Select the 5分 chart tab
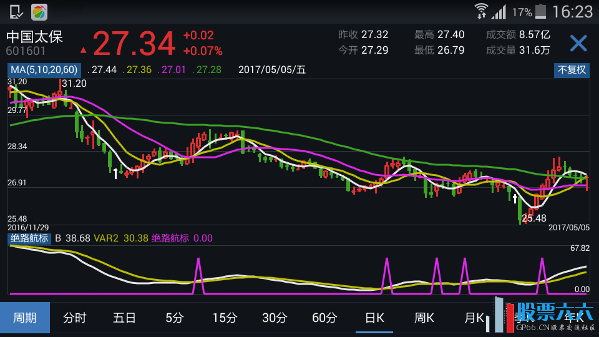This screenshot has height=337, width=599. (175, 318)
